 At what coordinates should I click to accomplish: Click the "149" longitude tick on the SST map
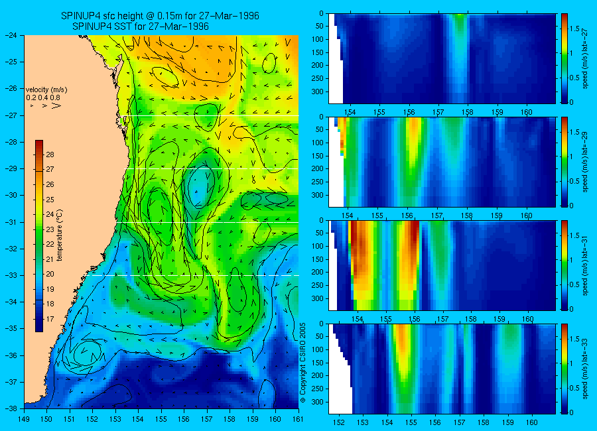[24, 419]
